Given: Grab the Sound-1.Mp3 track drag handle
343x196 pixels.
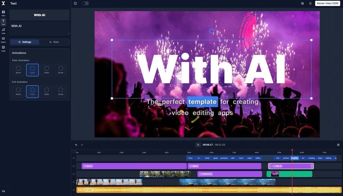Looking at the screenshot, I should (x=74, y=190).
